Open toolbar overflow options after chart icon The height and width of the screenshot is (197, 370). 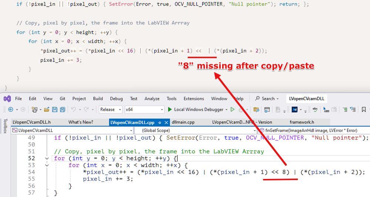(x=284, y=111)
